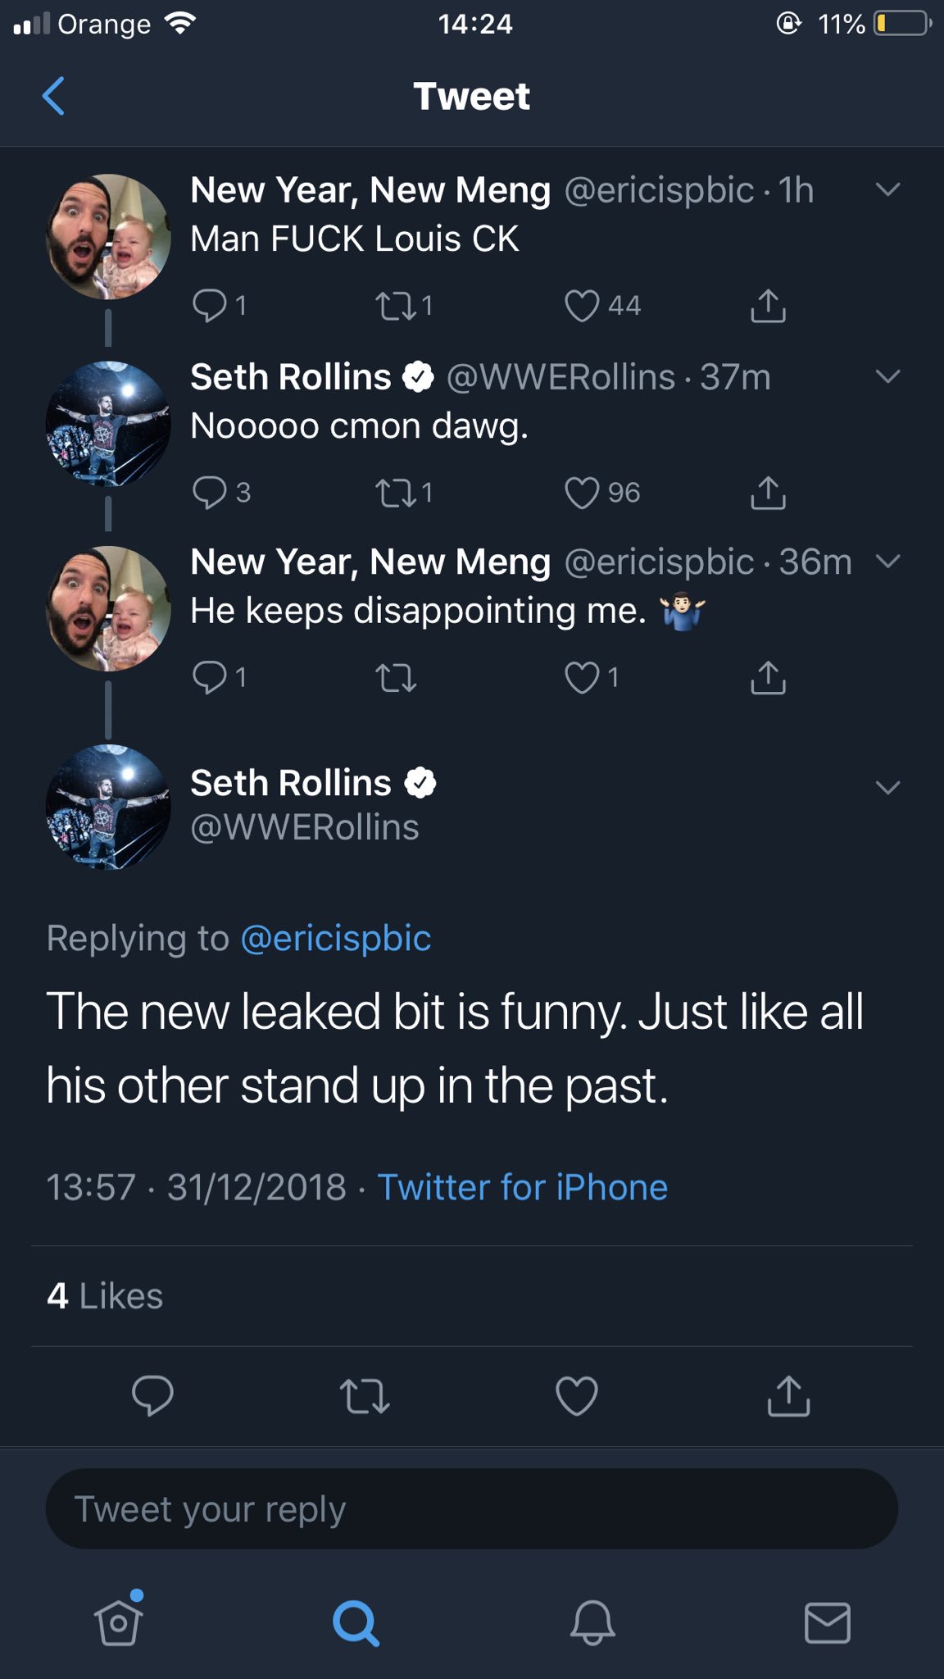Open chevron menu on main tweet
The width and height of the screenshot is (944, 1679).
click(x=887, y=788)
